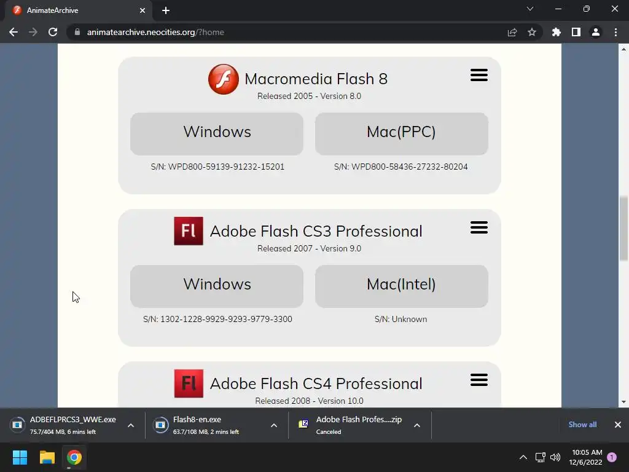Image resolution: width=629 pixels, height=472 pixels.
Task: Open hamburger menu for Adobe Flash CS4
Action: click(479, 380)
